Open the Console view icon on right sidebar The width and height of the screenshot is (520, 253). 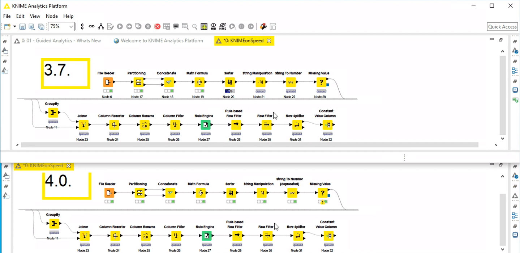tap(515, 90)
